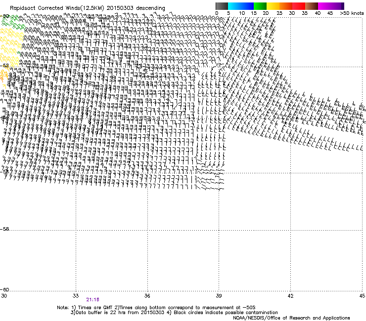Click the gray 0-5 knots legend swatch
The height and width of the screenshot is (321, 366).
click(x=222, y=6)
